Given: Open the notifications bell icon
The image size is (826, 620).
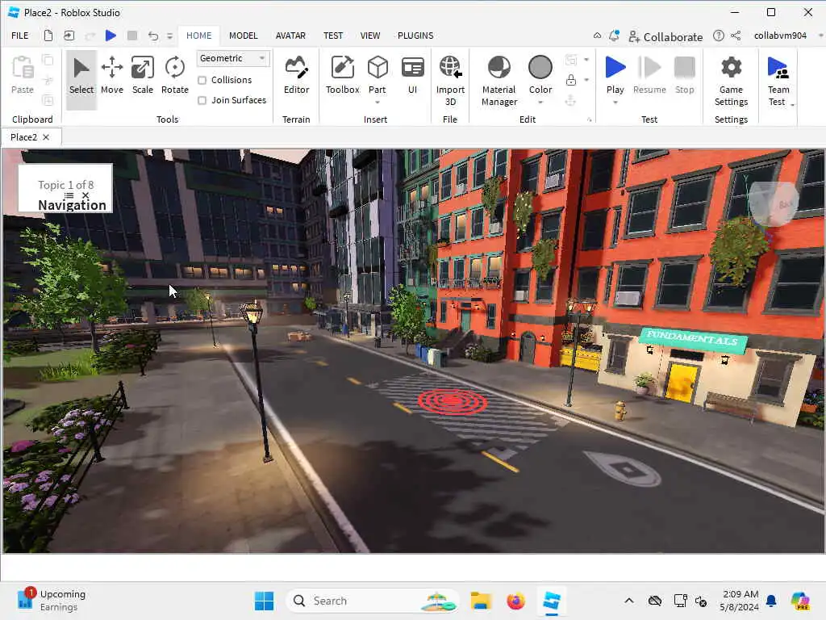Looking at the screenshot, I should point(614,36).
